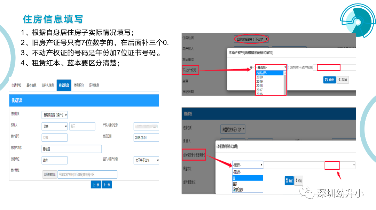Screen dimensions: 376x210
Task: Choose -请选择- in the 合同备案号 prefix list
Action: click(x=248, y=172)
